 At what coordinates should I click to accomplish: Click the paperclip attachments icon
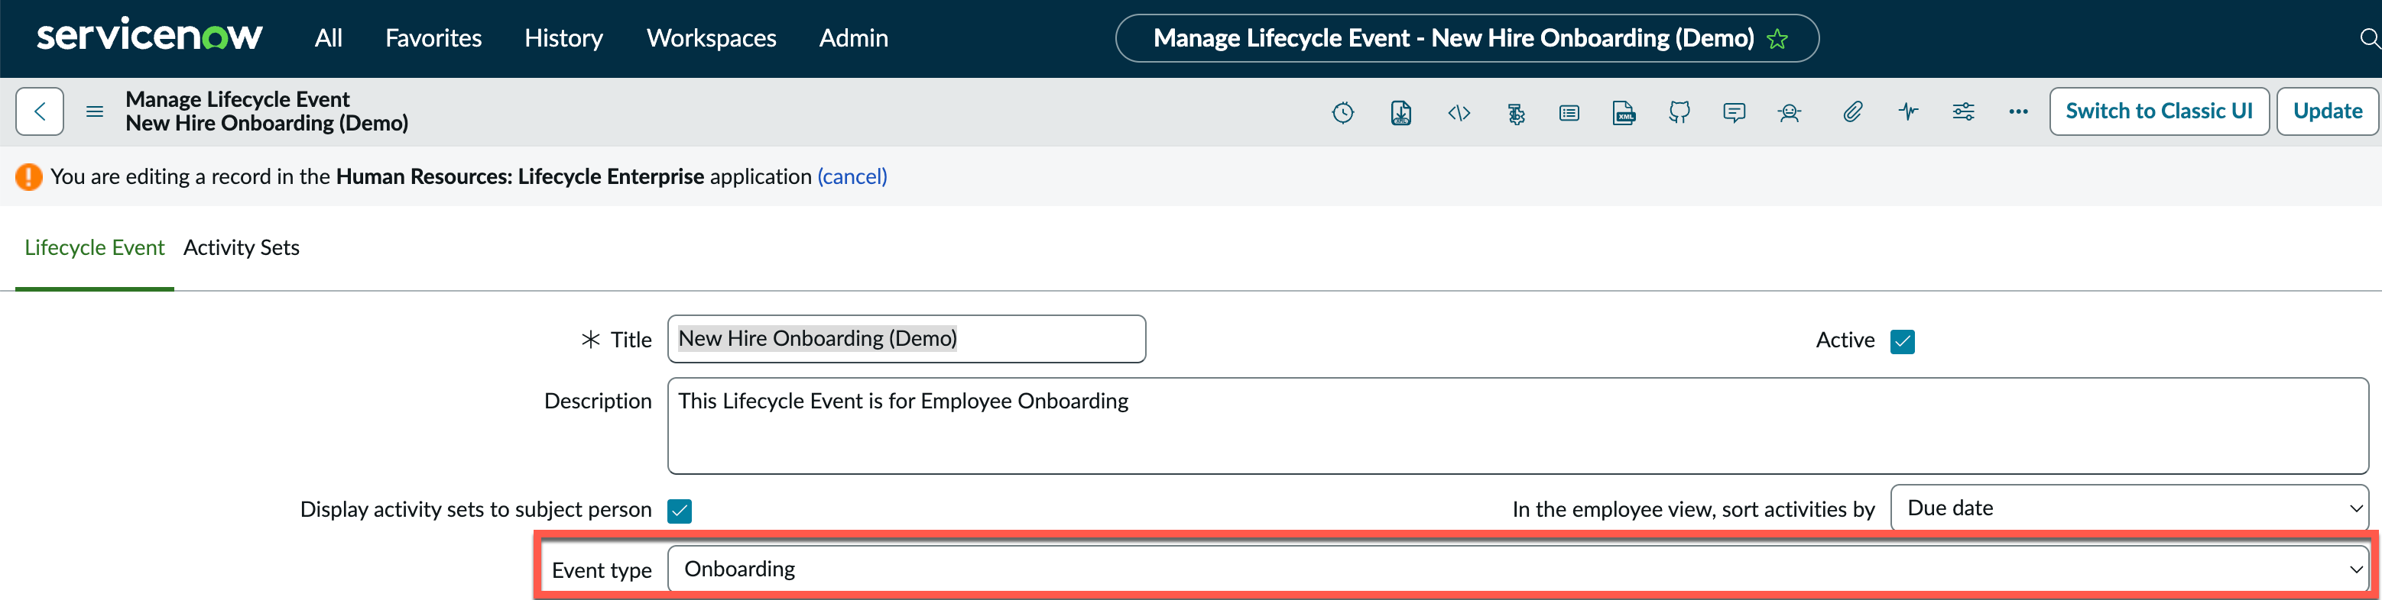1852,113
